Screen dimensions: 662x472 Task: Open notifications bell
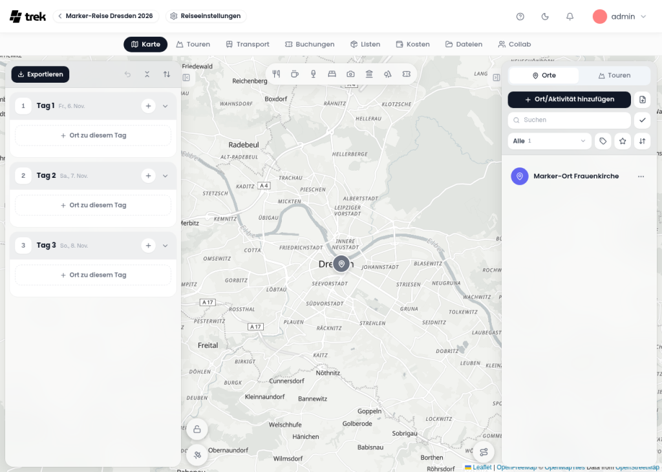coord(570,16)
